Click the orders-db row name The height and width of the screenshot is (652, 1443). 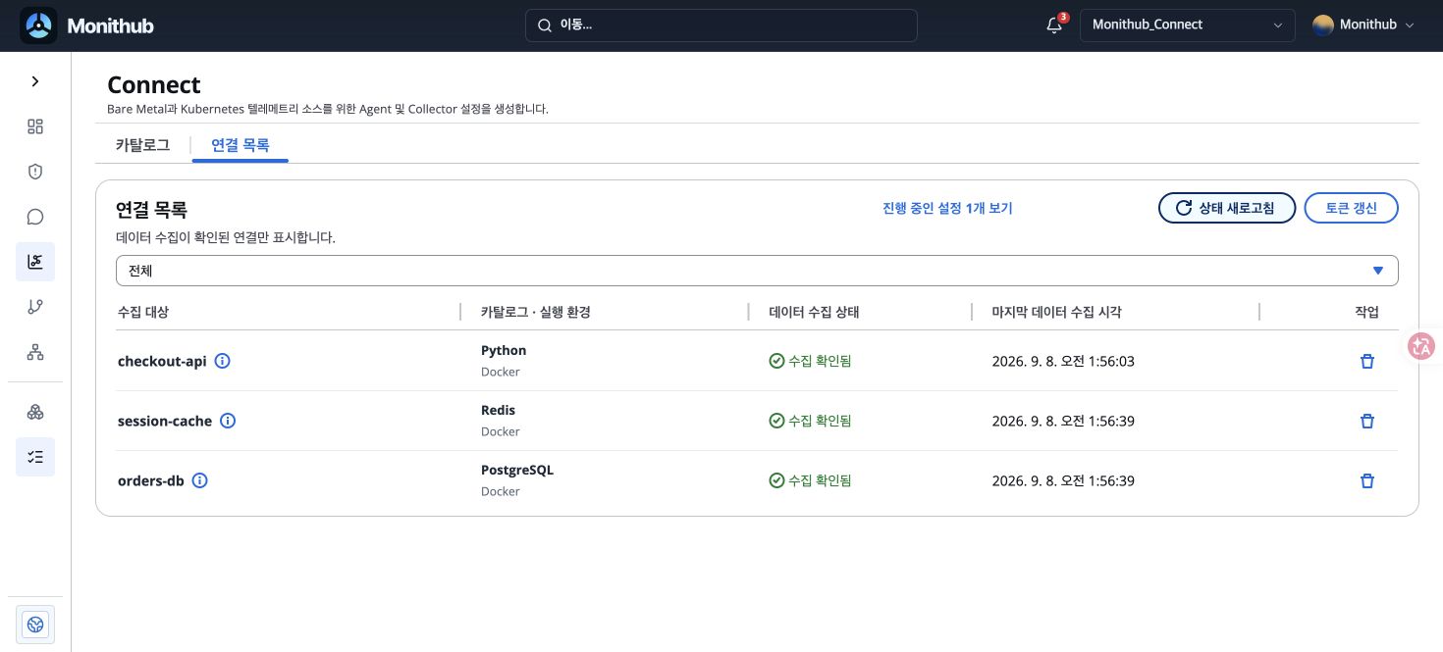(151, 480)
